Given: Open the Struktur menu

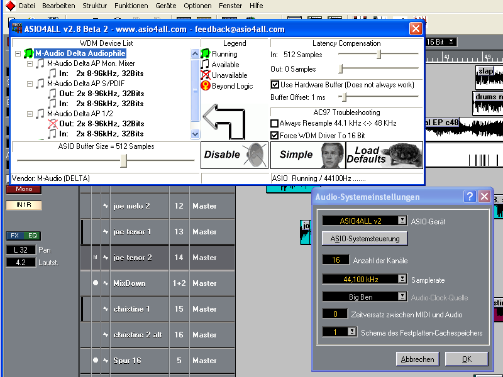Looking at the screenshot, I should click(x=95, y=6).
